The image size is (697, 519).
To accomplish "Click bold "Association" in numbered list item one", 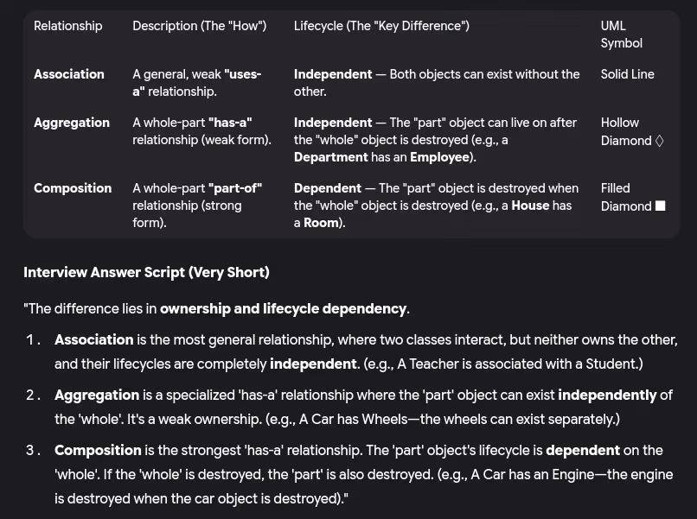I will click(93, 339).
